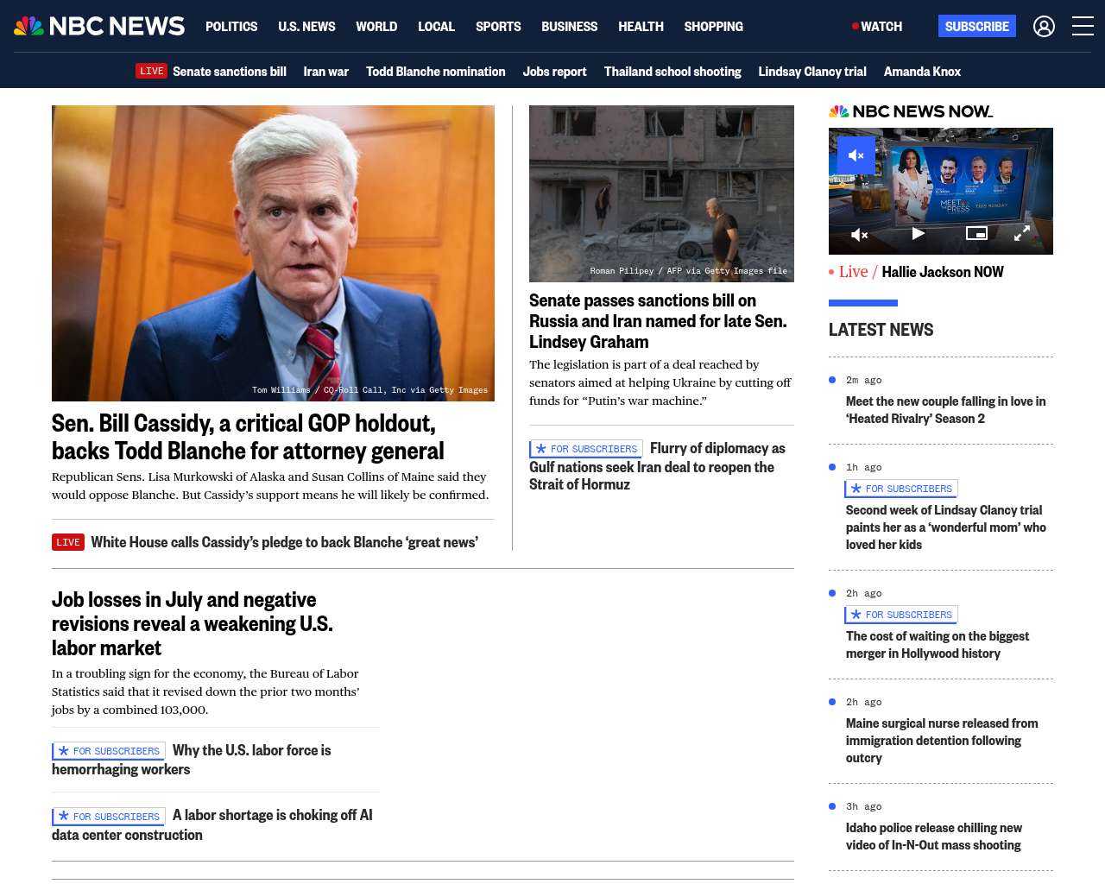
Task: Click the blue Subscribe button
Action: point(977,26)
